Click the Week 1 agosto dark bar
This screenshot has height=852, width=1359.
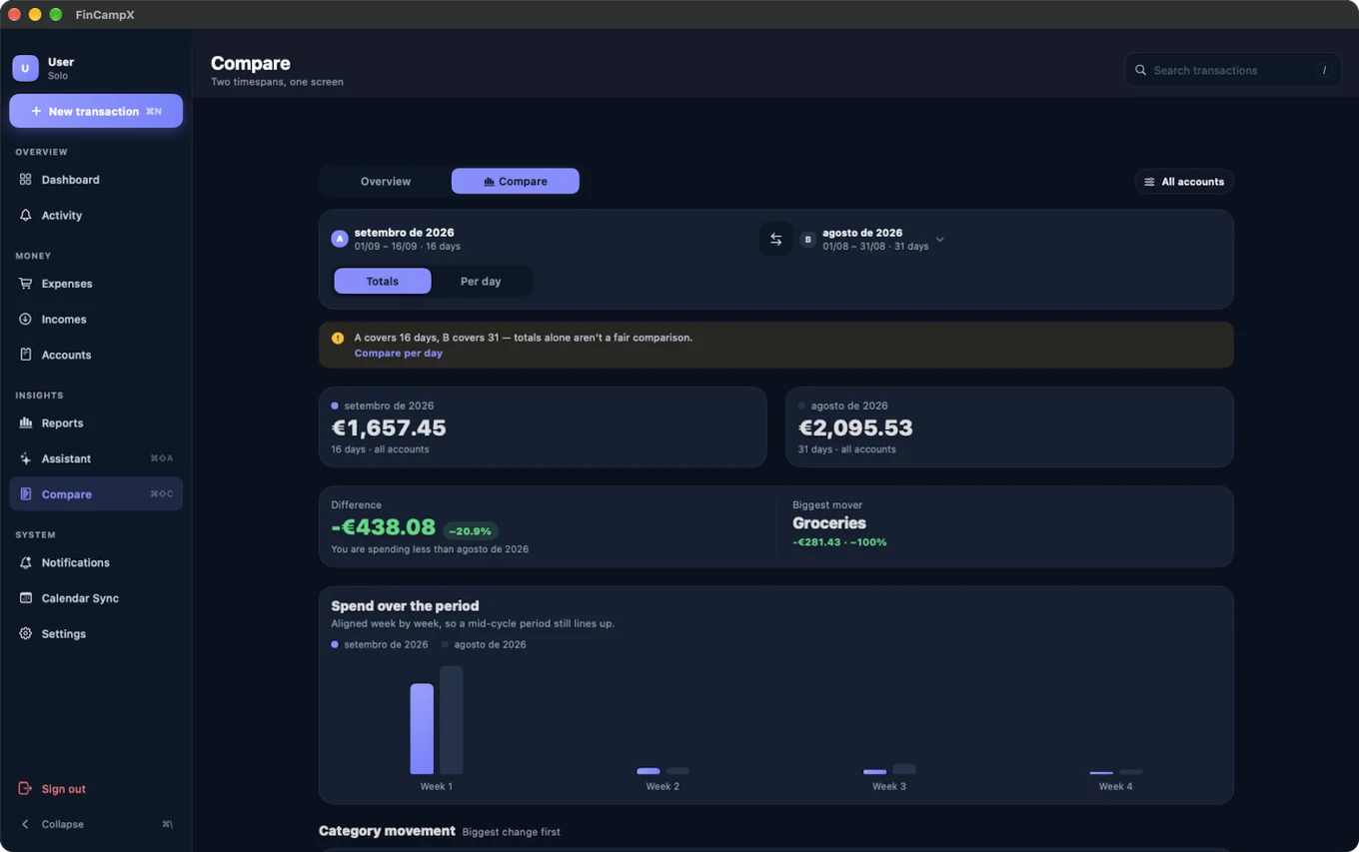(x=452, y=720)
